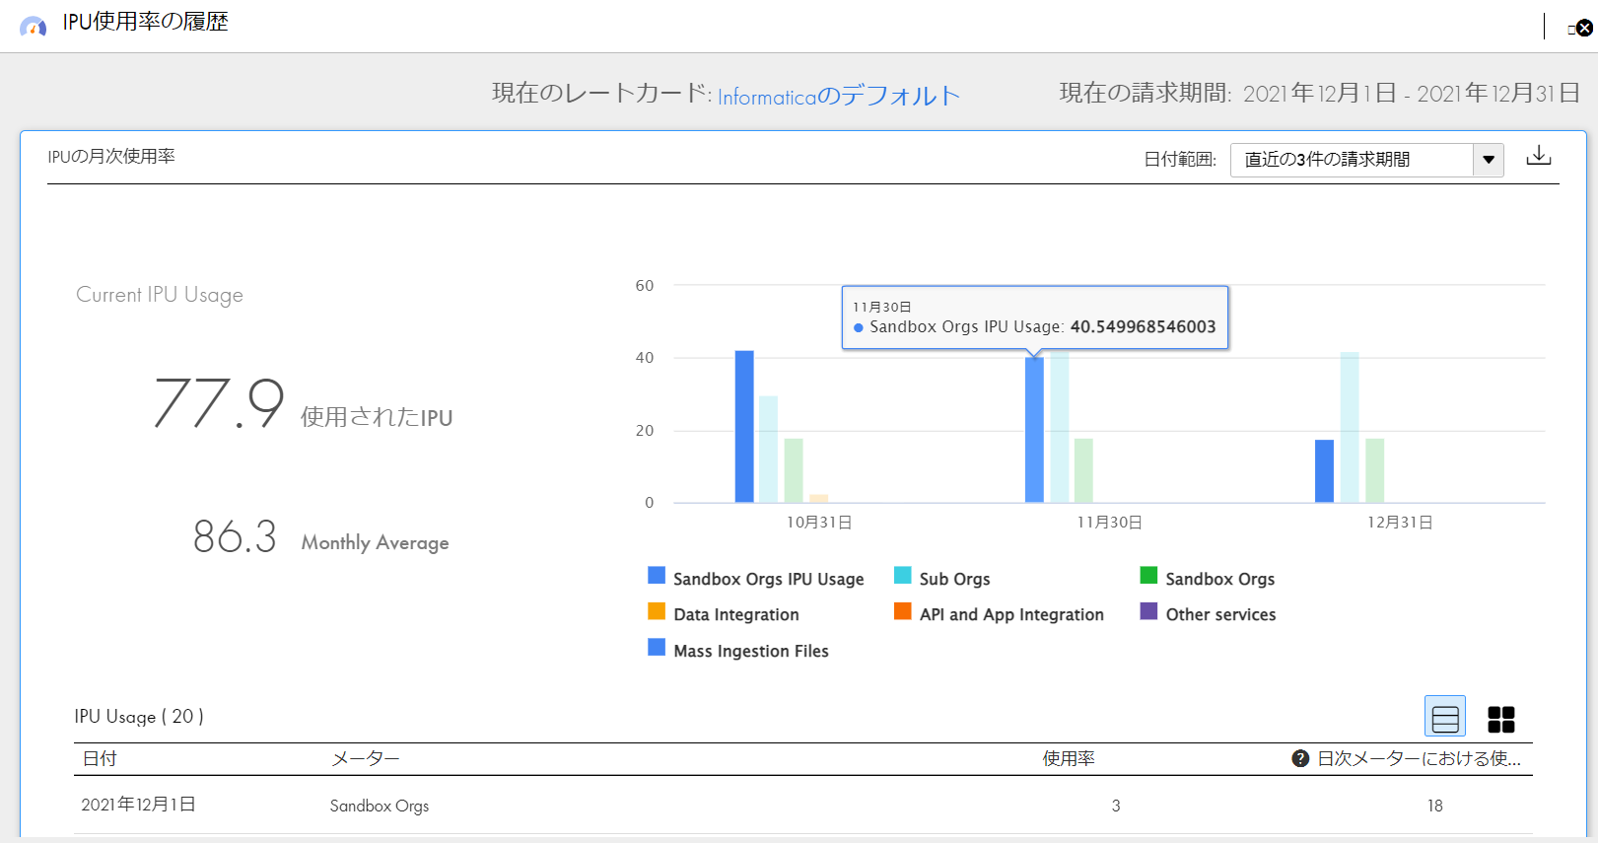This screenshot has width=1598, height=843.
Task: Click the dark blue bar for 12月31日
Action: coord(1324,471)
